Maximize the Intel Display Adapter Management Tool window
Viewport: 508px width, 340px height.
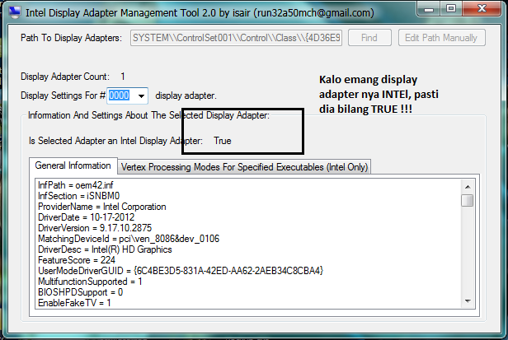[451, 9]
